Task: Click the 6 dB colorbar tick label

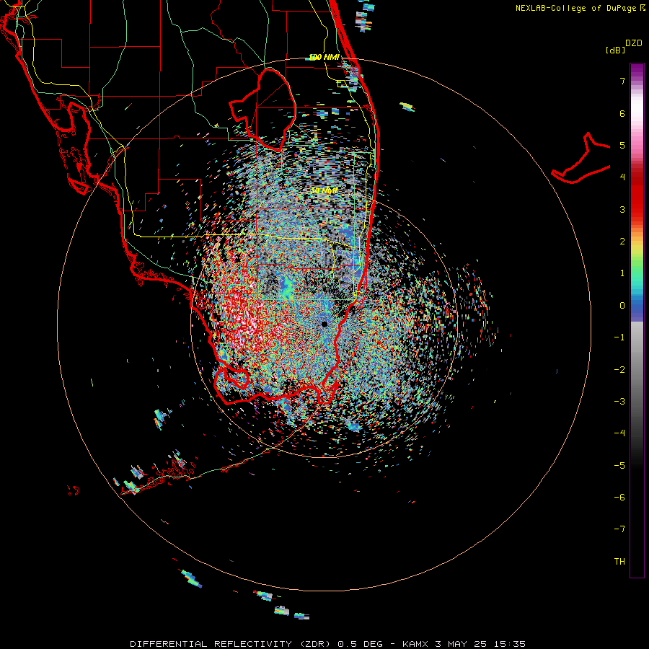Action: click(x=622, y=113)
